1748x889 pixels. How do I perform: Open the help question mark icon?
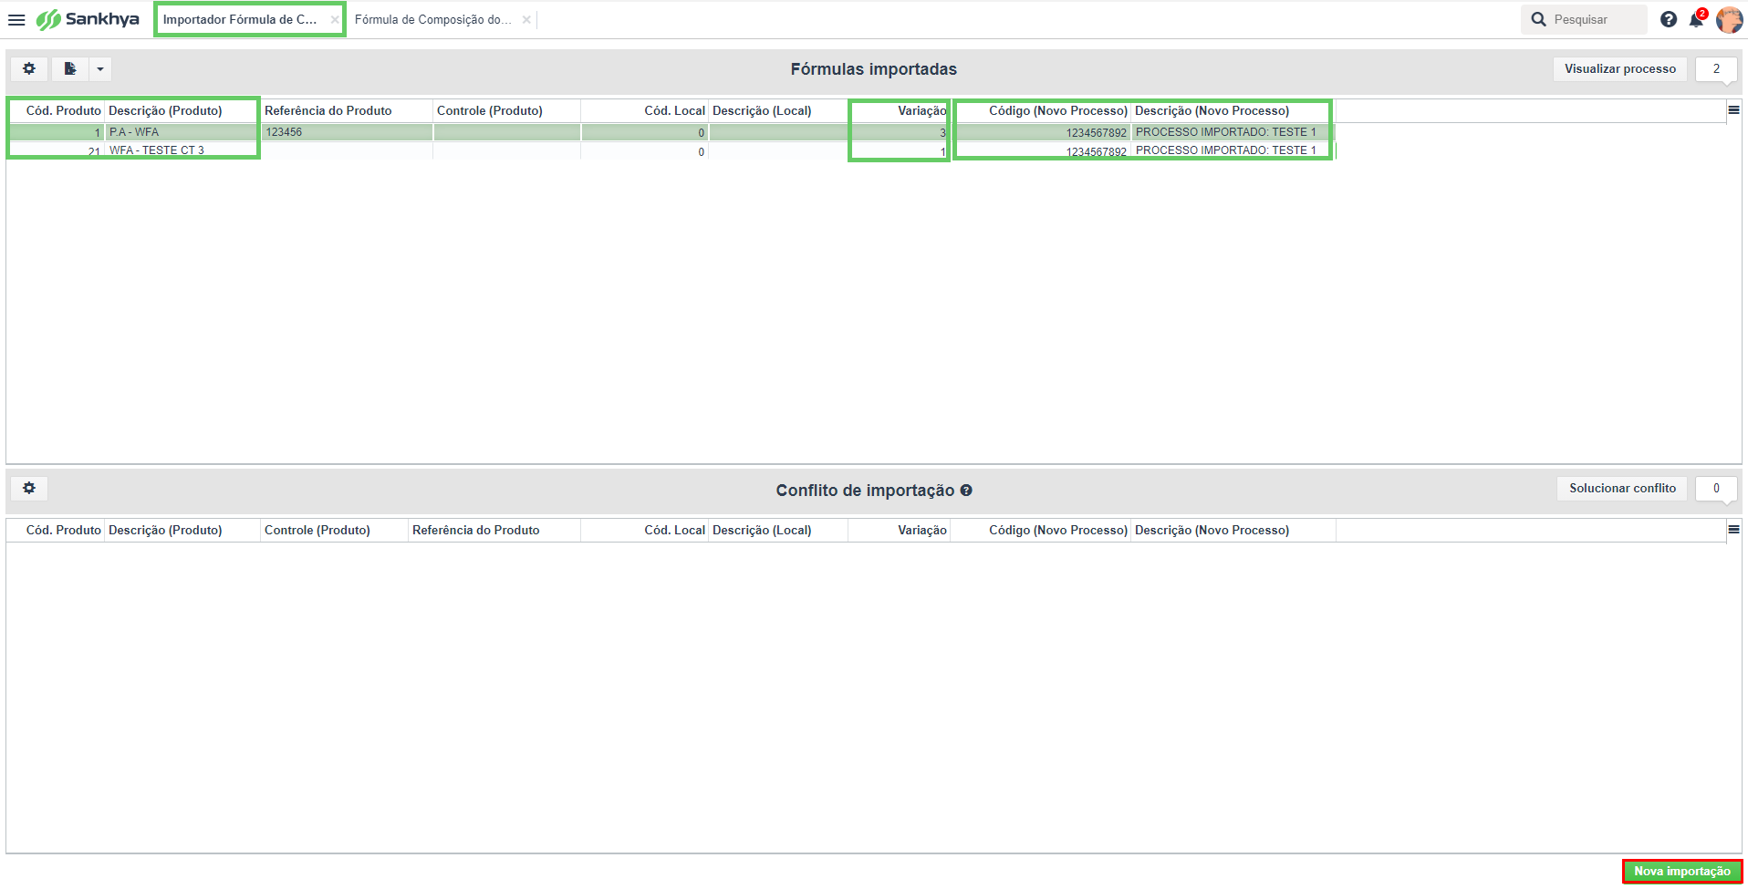(1669, 19)
